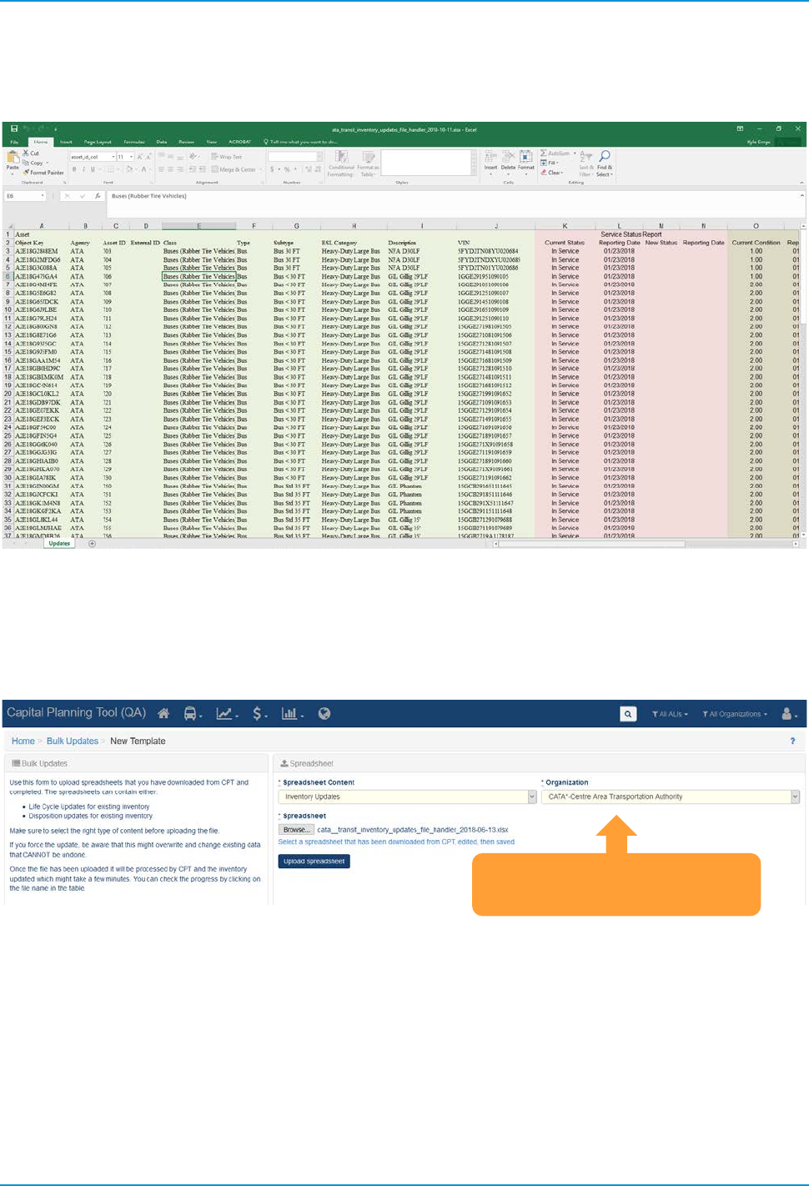The image size is (809, 1186).
Task: Open the All Organizations filter dropdown
Action: pyautogui.click(x=735, y=714)
